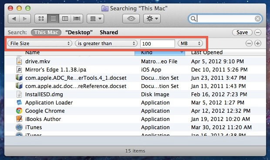Select the InstallESD.dmg file name
Screen dimensions: 270x160
[44, 95]
